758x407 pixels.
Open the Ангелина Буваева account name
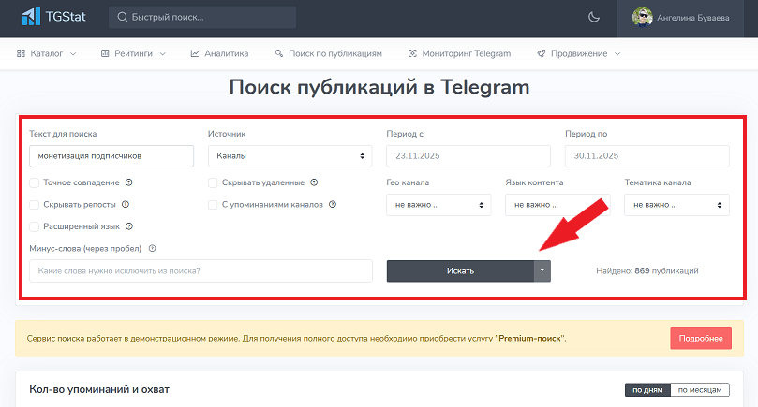[693, 18]
